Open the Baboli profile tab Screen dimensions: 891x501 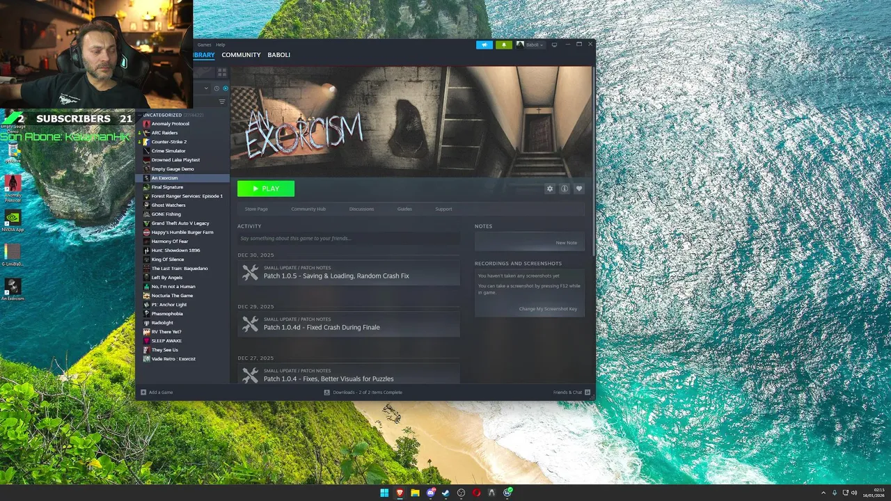278,55
